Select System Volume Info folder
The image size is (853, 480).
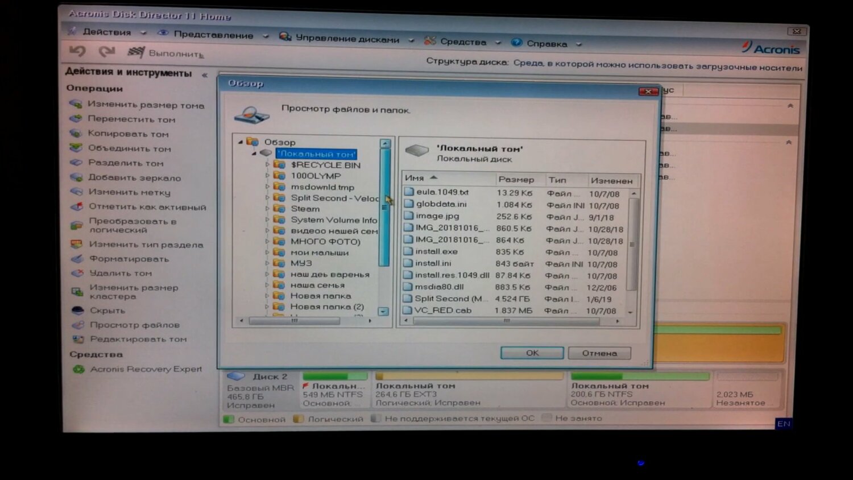click(334, 220)
